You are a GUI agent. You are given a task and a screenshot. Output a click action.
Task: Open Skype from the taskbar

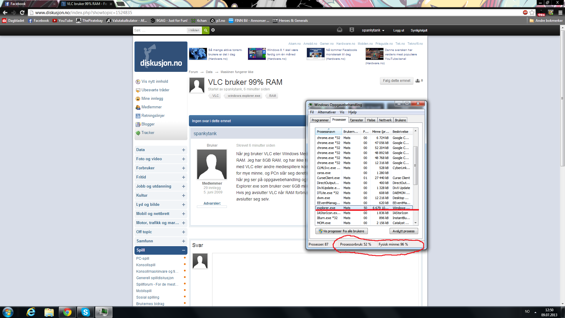86,312
